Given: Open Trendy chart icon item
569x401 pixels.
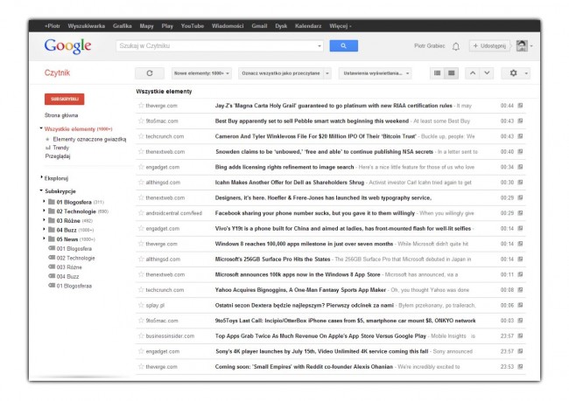Looking at the screenshot, I should tap(47, 148).
